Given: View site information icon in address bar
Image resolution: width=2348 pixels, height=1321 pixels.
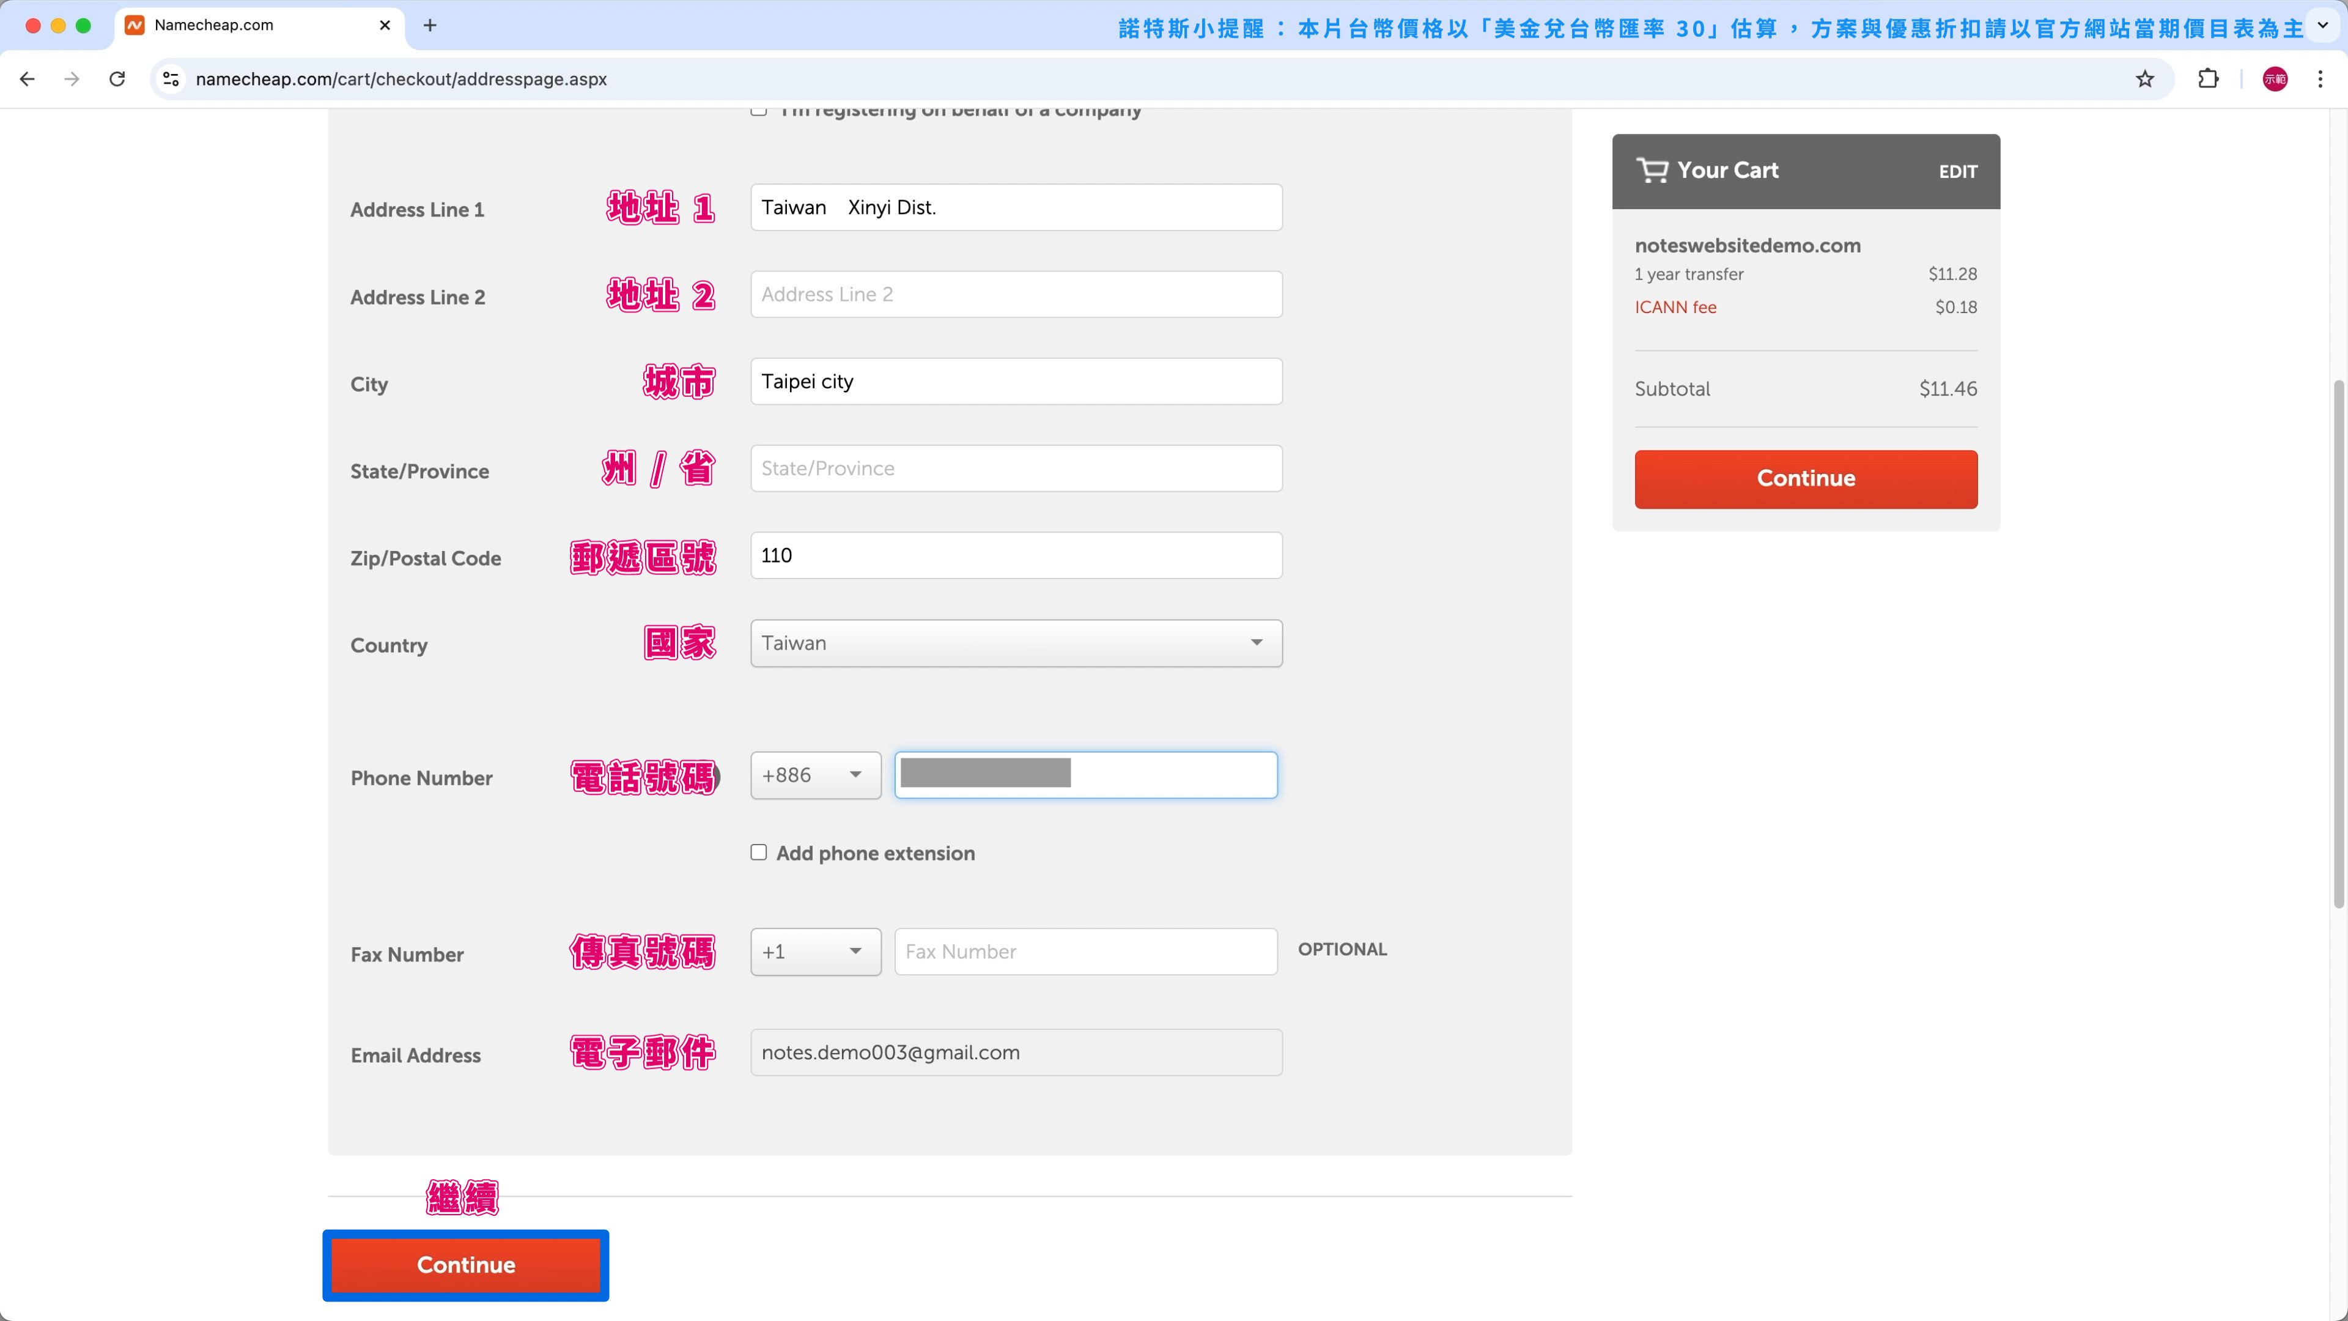Looking at the screenshot, I should (x=171, y=80).
